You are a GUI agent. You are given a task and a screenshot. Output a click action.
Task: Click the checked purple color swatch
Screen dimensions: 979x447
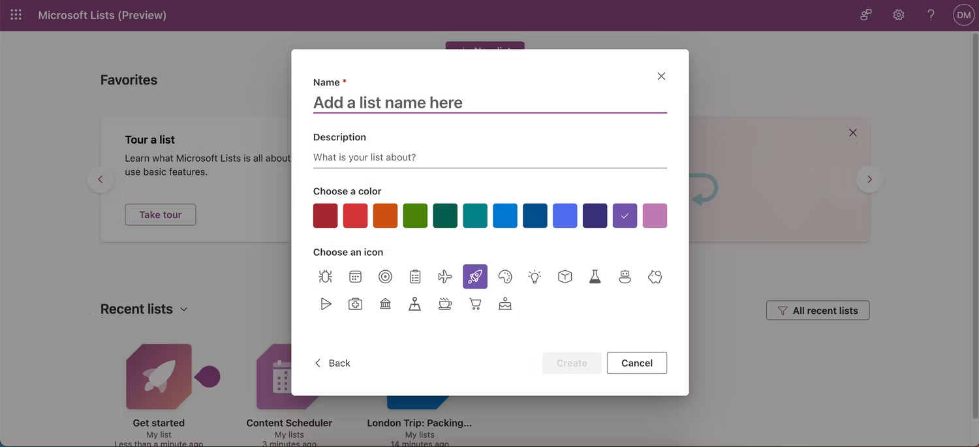[625, 215]
